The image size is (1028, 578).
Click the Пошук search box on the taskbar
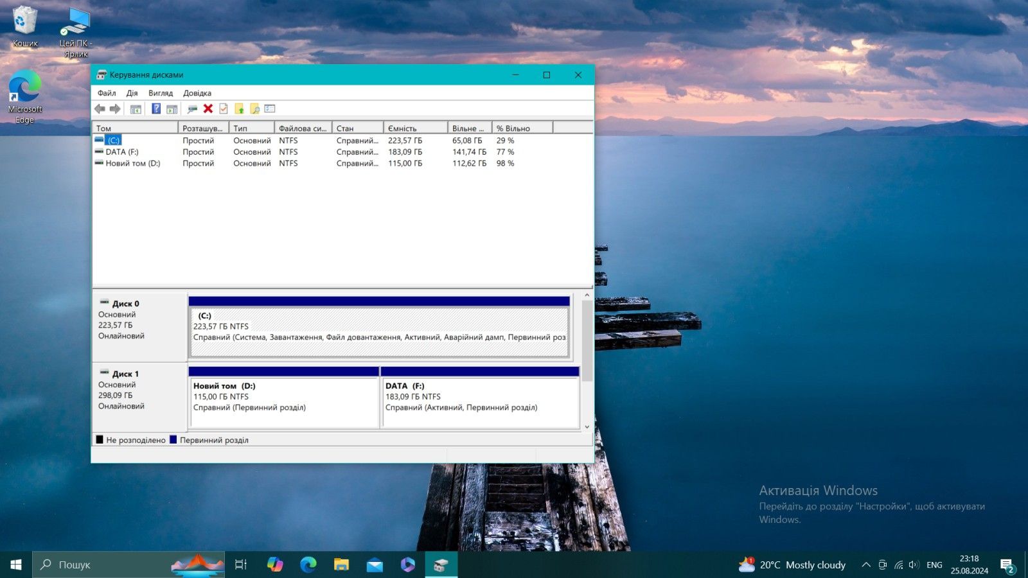pyautogui.click(x=128, y=565)
